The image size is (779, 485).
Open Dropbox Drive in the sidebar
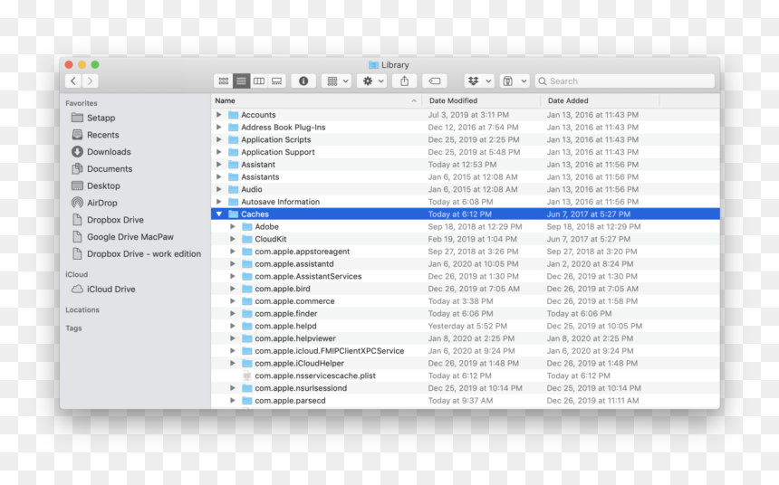115,219
